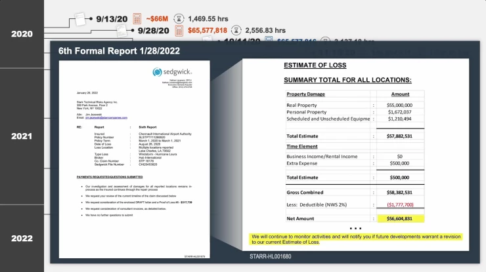Select the 2021 timeline year label
Image resolution: width=486 pixels, height=272 pixels.
pyautogui.click(x=22, y=136)
